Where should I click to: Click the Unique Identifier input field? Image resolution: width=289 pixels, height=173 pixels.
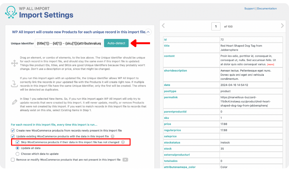(69, 43)
